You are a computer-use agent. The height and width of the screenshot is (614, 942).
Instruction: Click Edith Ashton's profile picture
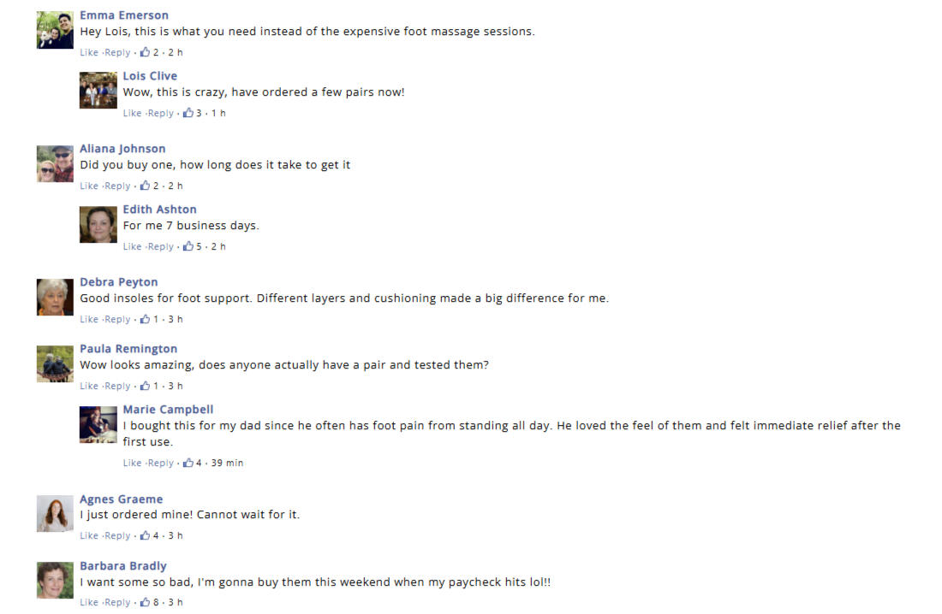tap(98, 224)
